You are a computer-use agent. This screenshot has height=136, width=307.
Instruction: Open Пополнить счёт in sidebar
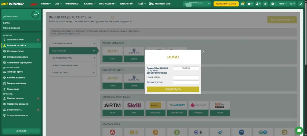coord(21,40)
